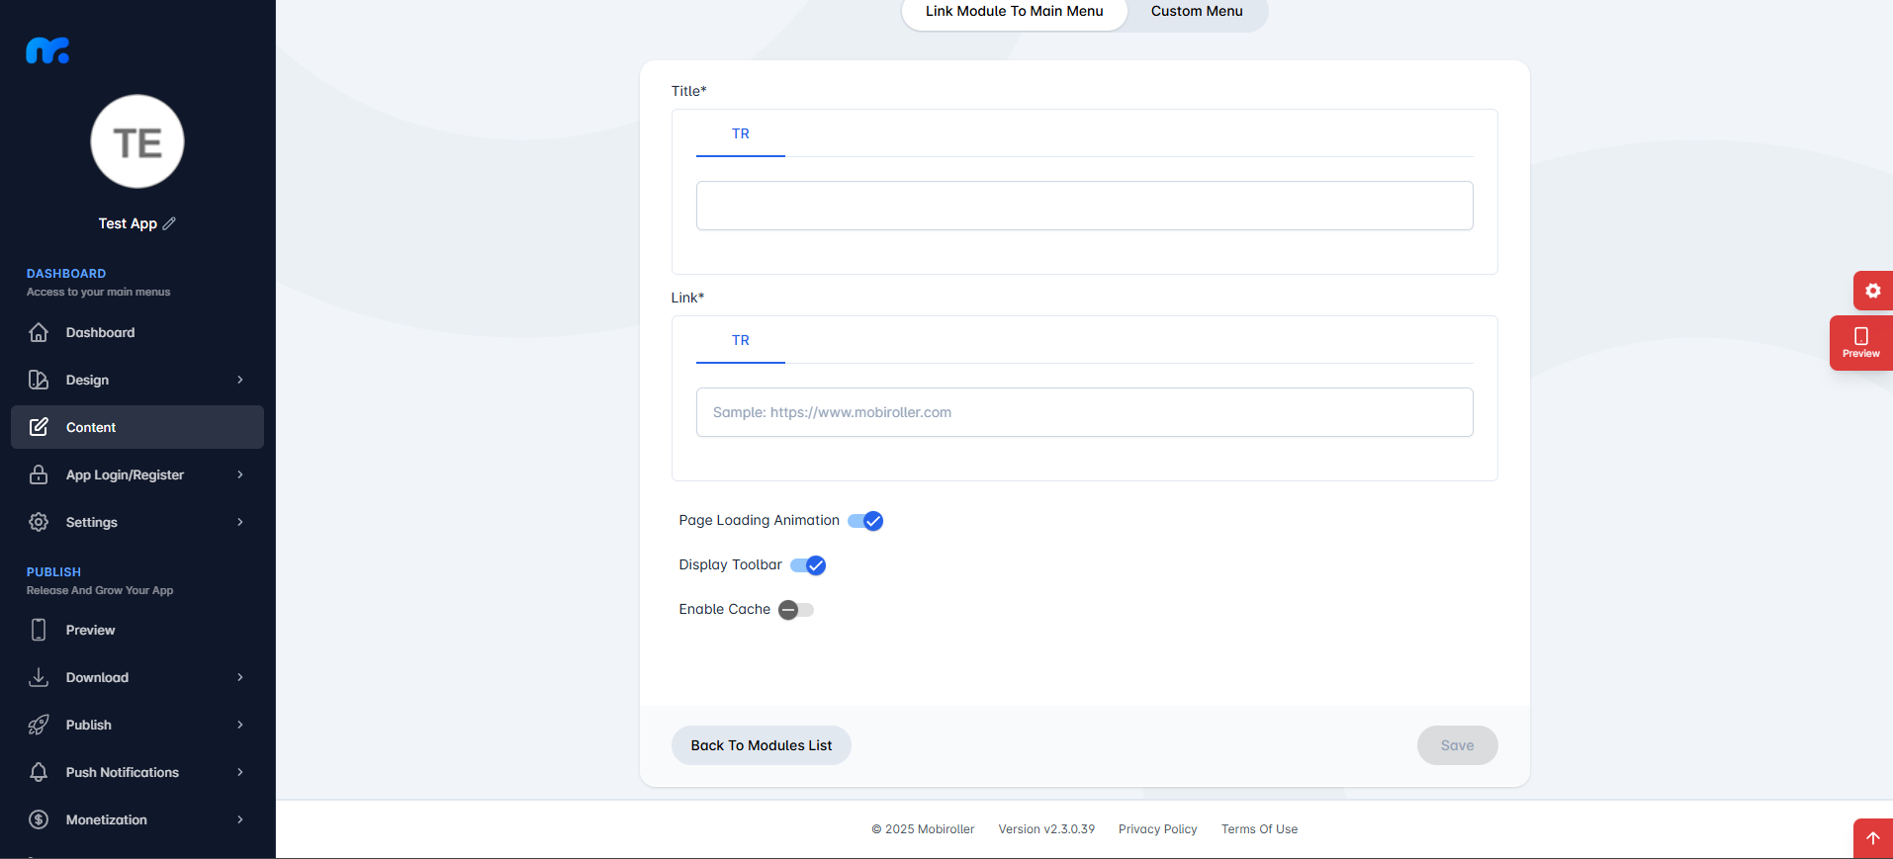
Task: Expand Push Notifications chevron
Action: pos(240,772)
